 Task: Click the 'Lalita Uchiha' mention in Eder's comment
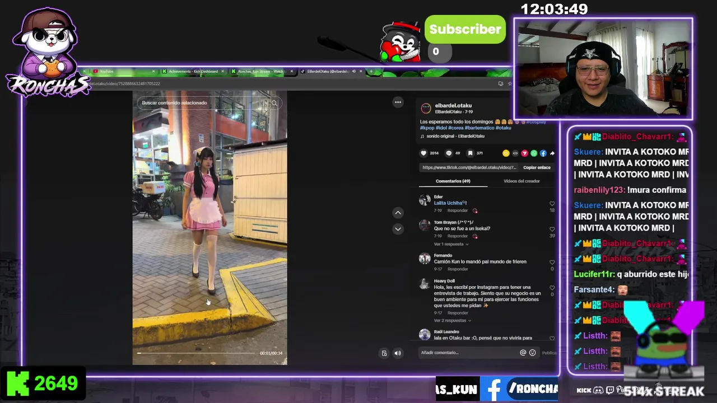pos(449,203)
